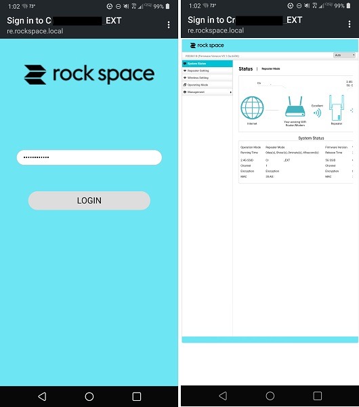
Task: Open the Auto language dropdown
Action: (344, 56)
